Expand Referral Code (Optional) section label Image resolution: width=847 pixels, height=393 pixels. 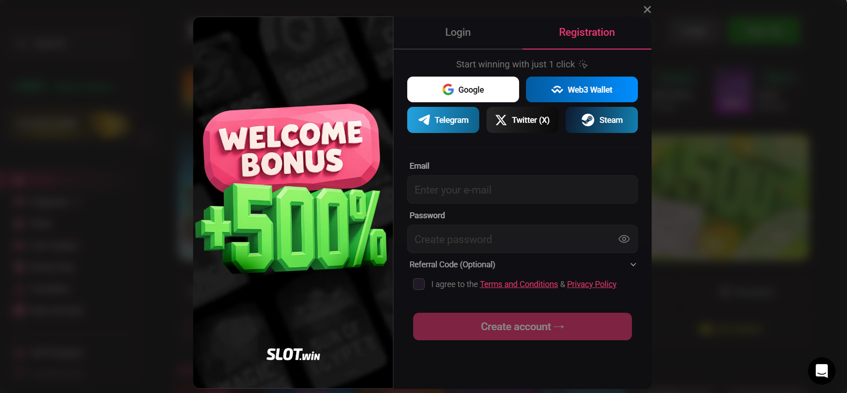point(452,265)
